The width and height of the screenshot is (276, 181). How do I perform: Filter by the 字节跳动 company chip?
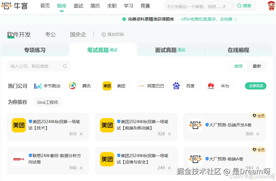47,86
